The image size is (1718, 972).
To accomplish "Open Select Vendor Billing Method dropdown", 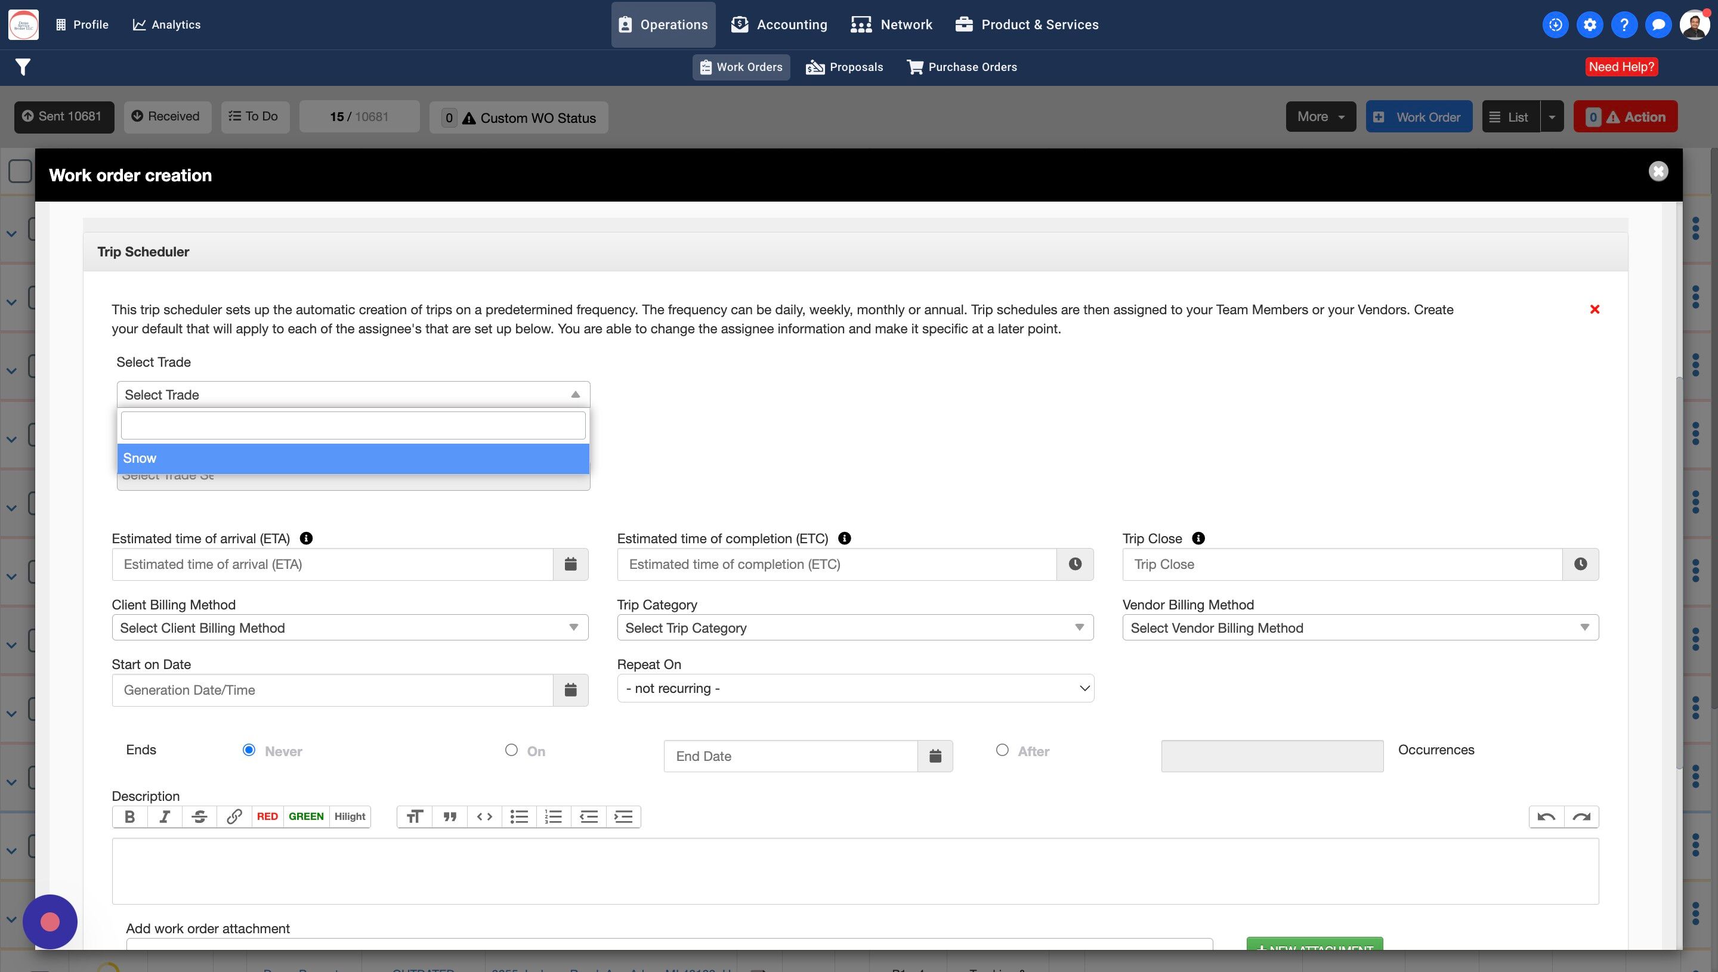I will tap(1359, 627).
